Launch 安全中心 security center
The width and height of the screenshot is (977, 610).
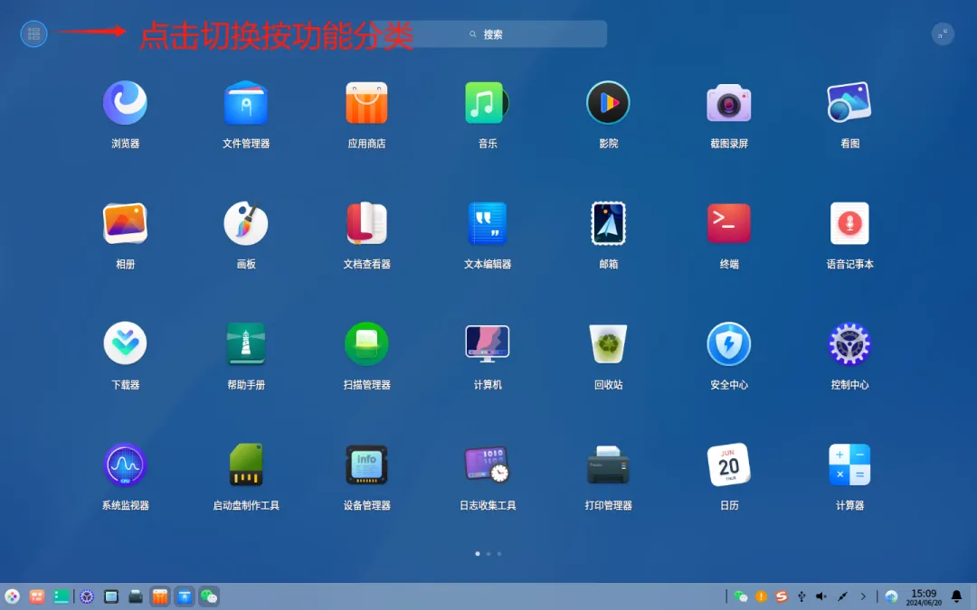click(729, 343)
